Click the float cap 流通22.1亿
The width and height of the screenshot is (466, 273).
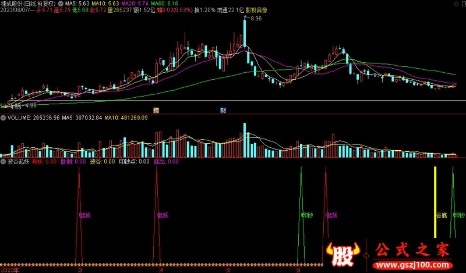coord(230,10)
